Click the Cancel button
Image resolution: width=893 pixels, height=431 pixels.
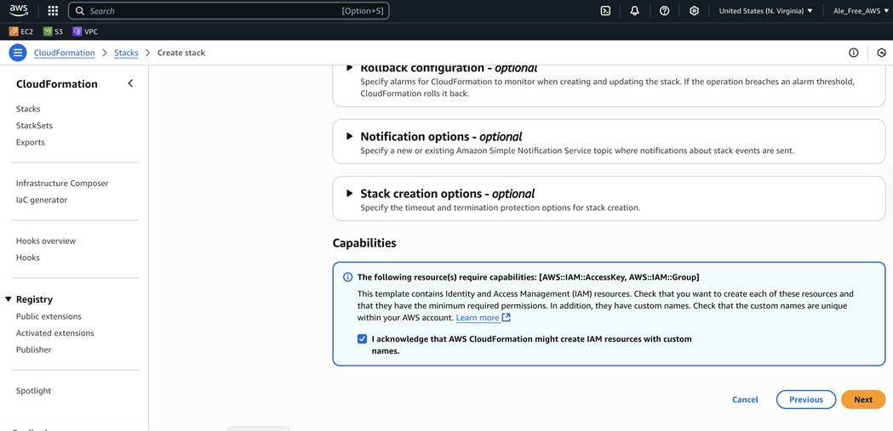(x=745, y=400)
